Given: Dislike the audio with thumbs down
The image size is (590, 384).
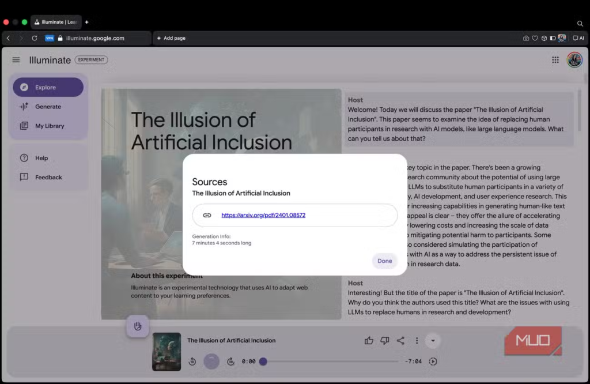Looking at the screenshot, I should [385, 341].
